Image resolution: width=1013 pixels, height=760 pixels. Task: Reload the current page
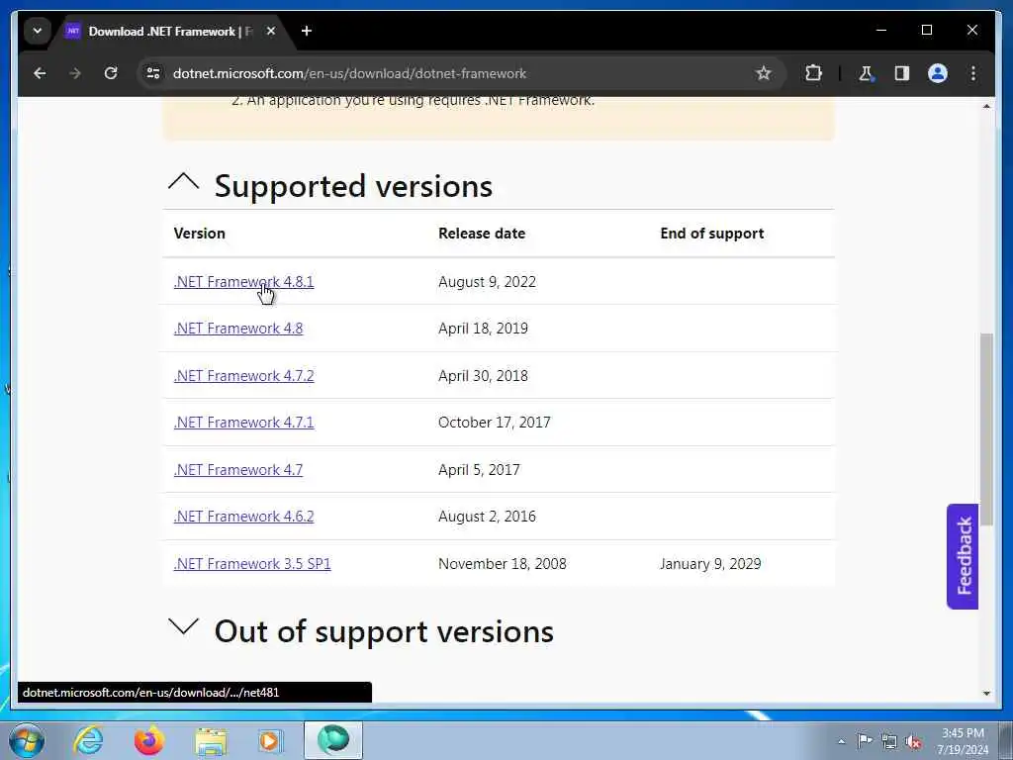pyautogui.click(x=111, y=73)
